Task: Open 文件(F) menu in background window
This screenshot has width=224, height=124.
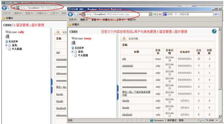Action: [x=7, y=13]
